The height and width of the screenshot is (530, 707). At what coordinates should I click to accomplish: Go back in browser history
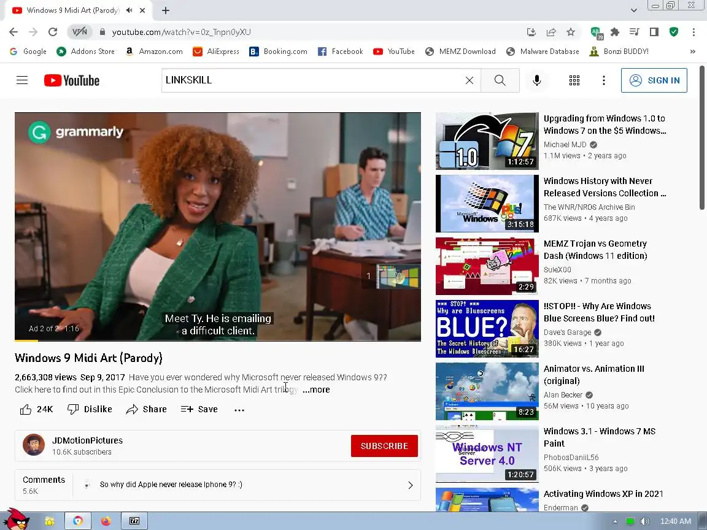click(x=14, y=32)
